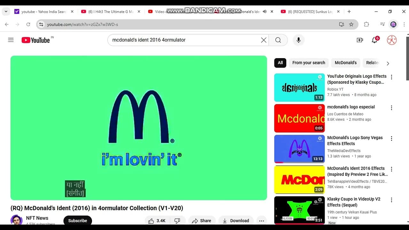Viewport: 409px width, 230px height.
Task: Open options for Klasky Csupo VideoUp V2 video
Action: (x=391, y=200)
